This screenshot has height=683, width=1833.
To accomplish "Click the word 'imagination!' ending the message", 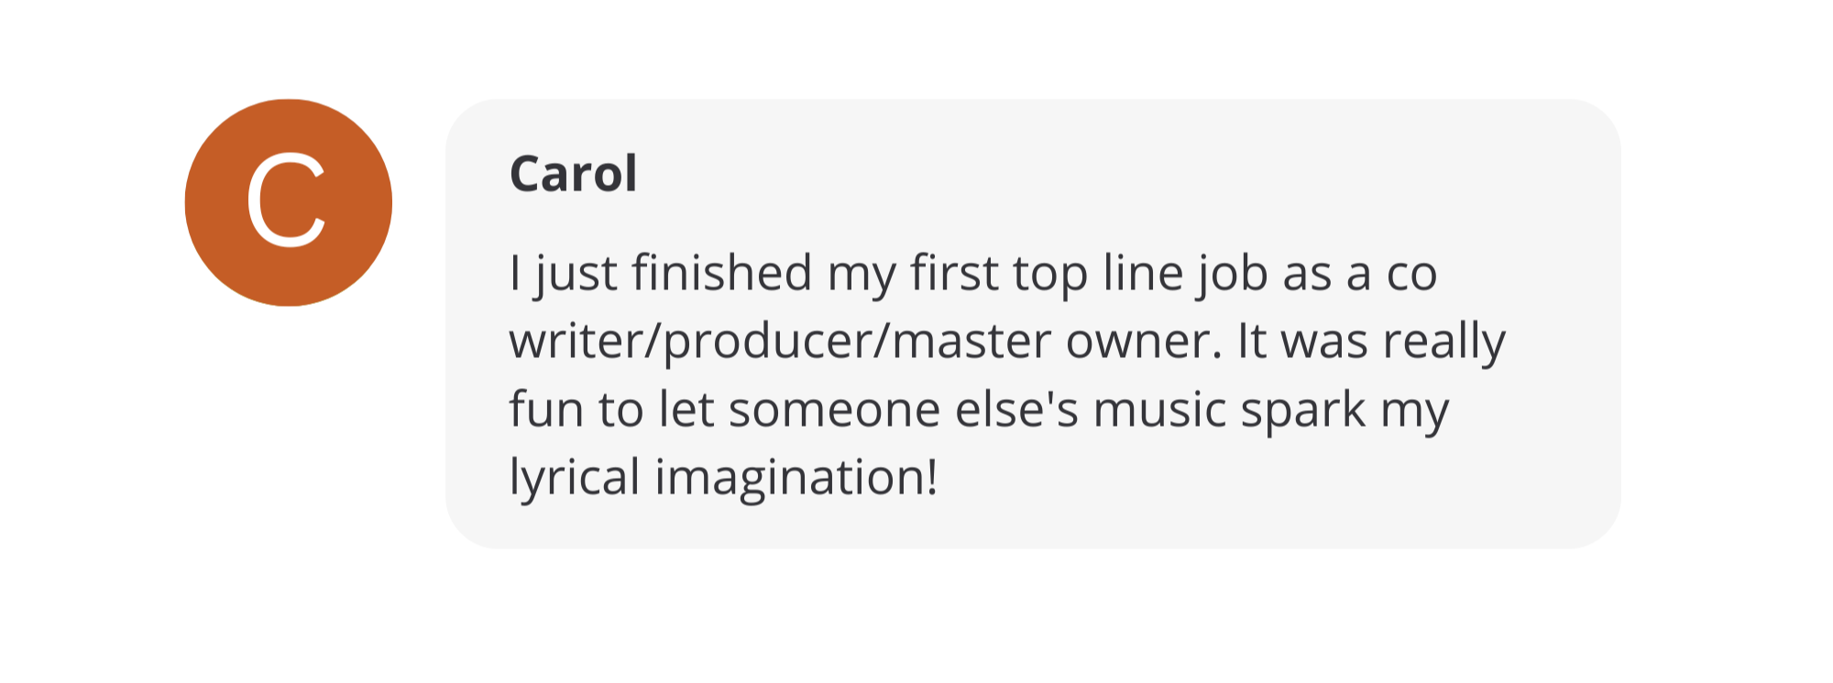I will pyautogui.click(x=796, y=477).
